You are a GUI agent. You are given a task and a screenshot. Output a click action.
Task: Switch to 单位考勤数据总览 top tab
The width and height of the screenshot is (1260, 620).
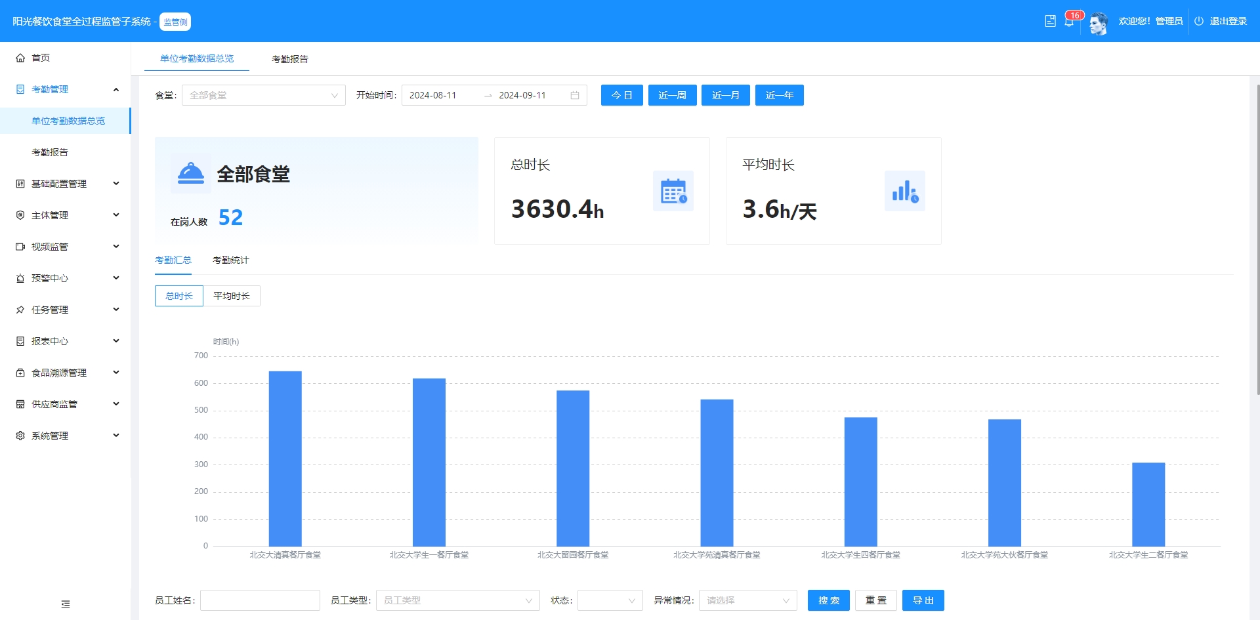point(197,58)
